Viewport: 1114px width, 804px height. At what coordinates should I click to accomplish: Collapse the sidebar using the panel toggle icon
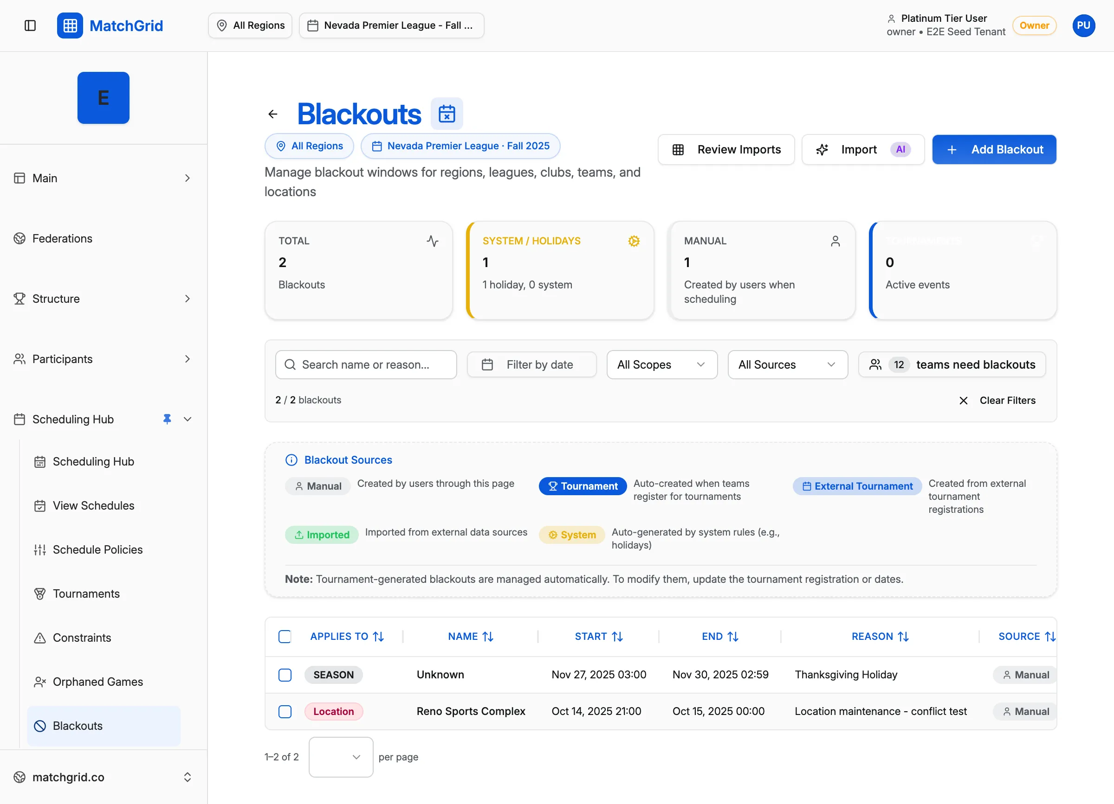pos(31,26)
